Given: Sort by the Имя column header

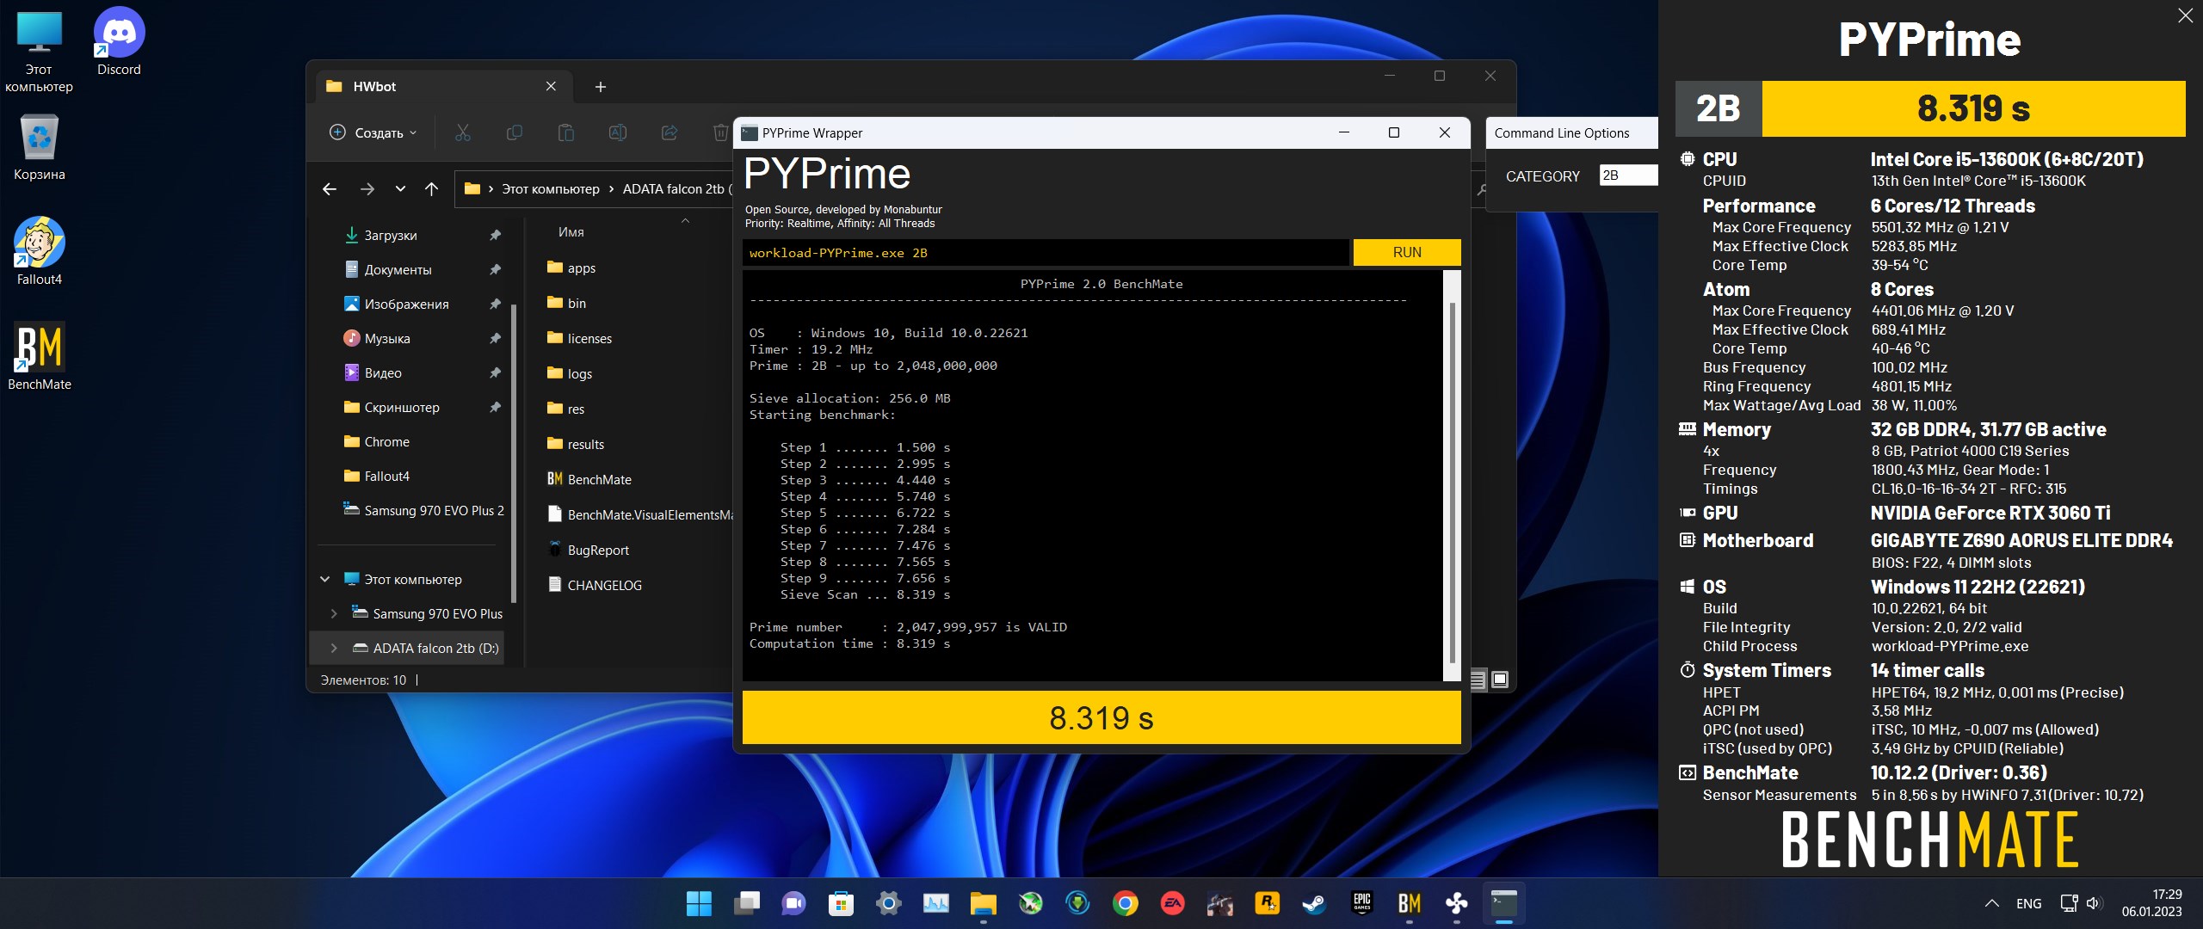Looking at the screenshot, I should [x=571, y=232].
